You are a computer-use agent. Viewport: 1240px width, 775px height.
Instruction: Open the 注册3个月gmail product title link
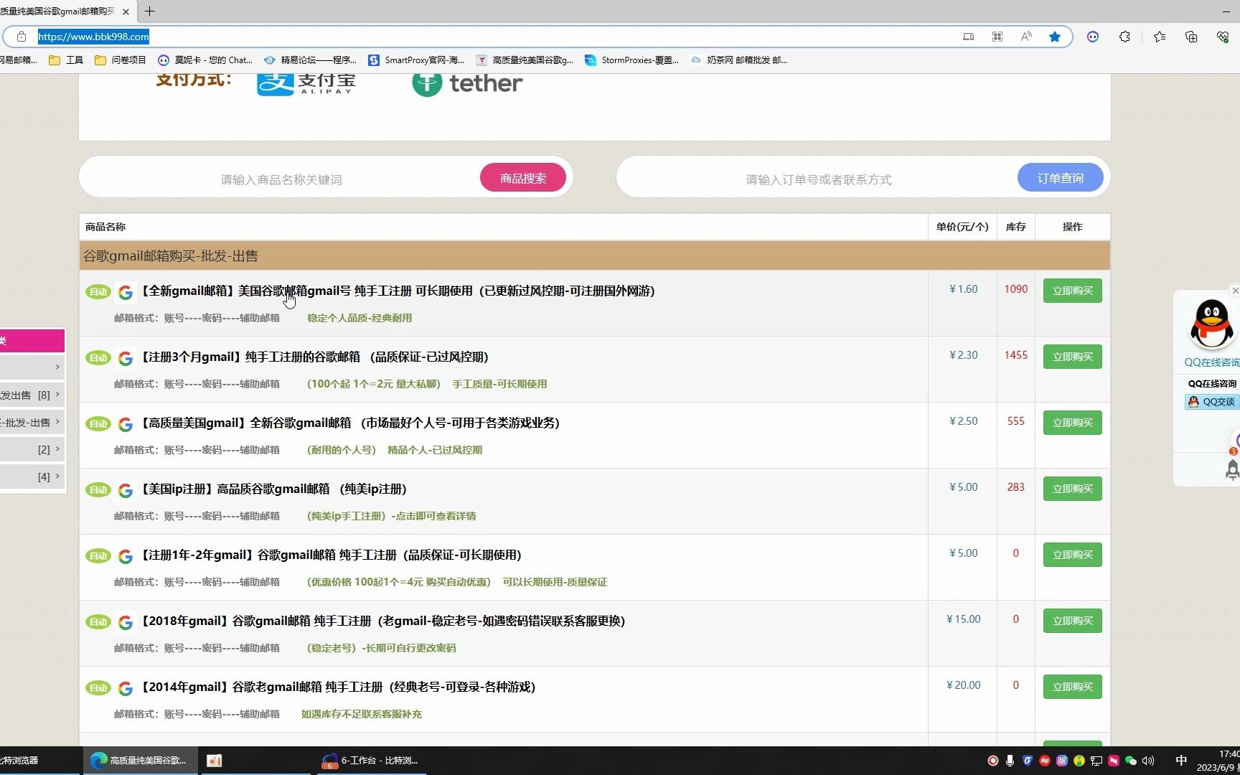[313, 357]
